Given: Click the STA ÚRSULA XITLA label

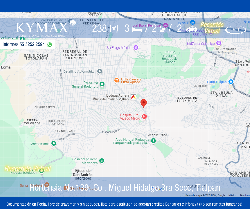Looking at the screenshot, I should pyautogui.click(x=221, y=94).
